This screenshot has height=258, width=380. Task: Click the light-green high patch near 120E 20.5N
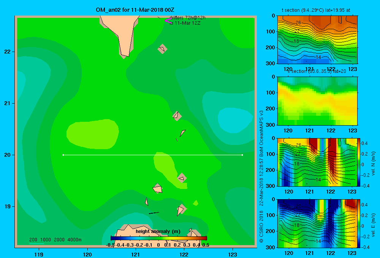(x=93, y=134)
